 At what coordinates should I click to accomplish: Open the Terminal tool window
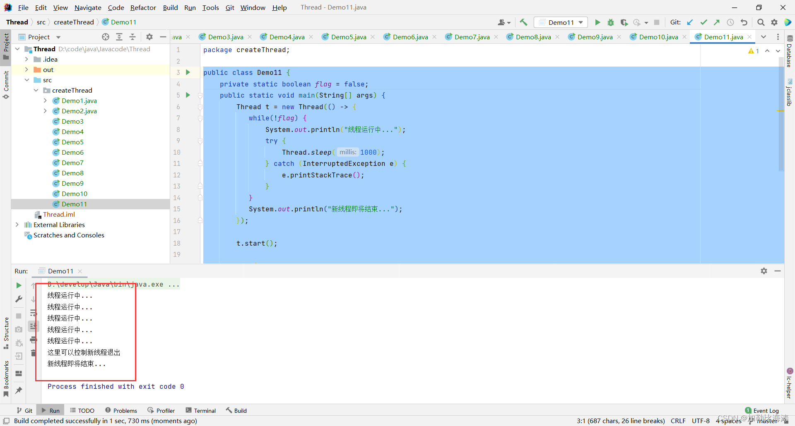click(x=201, y=410)
